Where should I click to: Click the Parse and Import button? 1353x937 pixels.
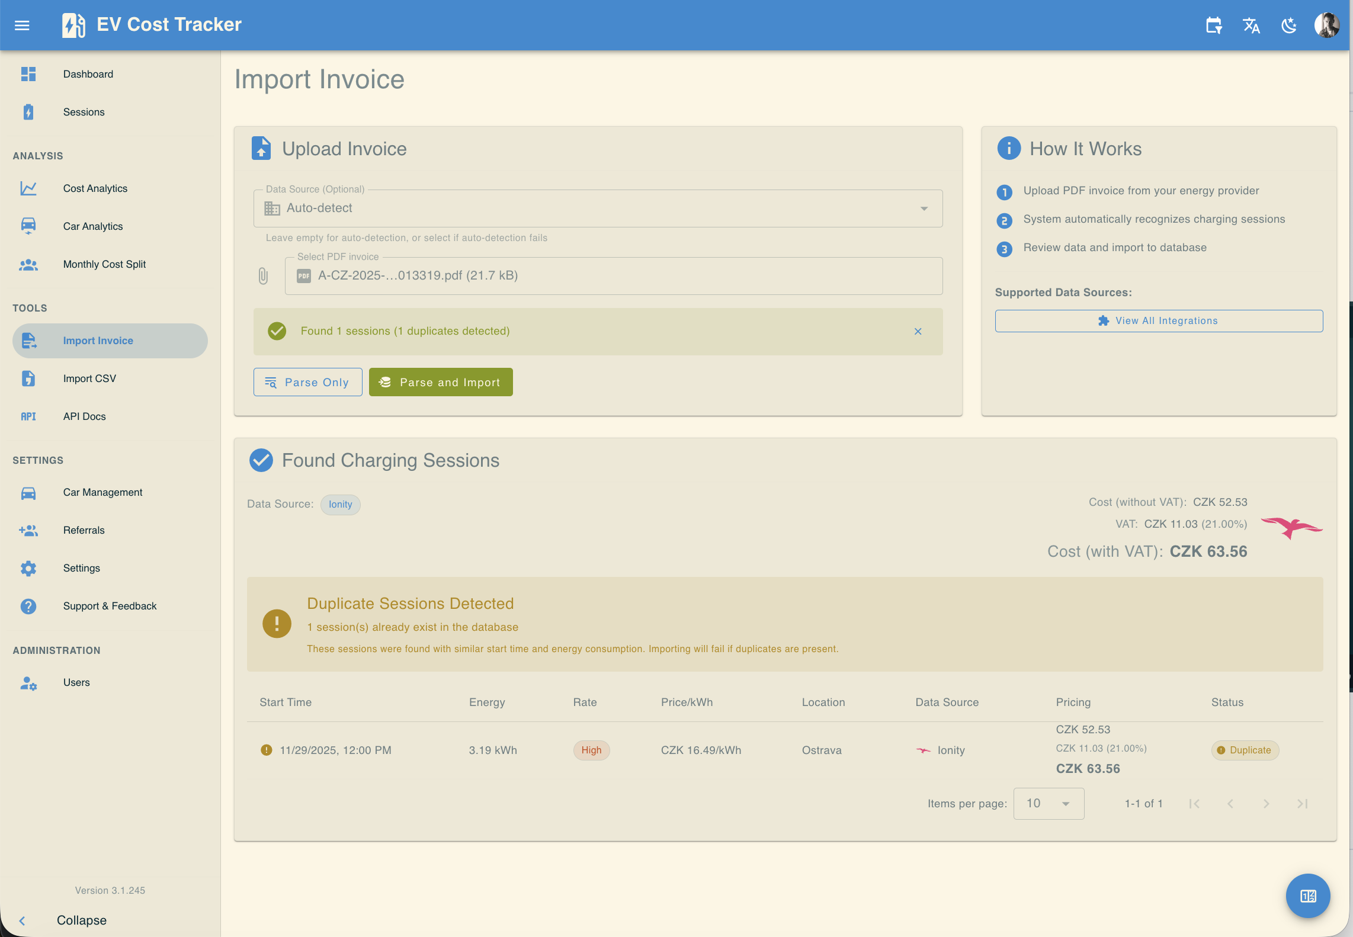click(440, 382)
